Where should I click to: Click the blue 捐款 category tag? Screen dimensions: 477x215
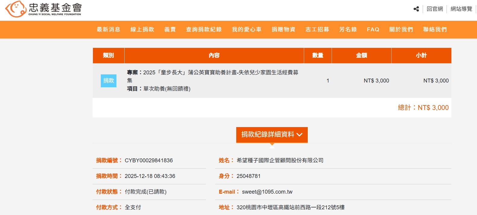coord(109,81)
